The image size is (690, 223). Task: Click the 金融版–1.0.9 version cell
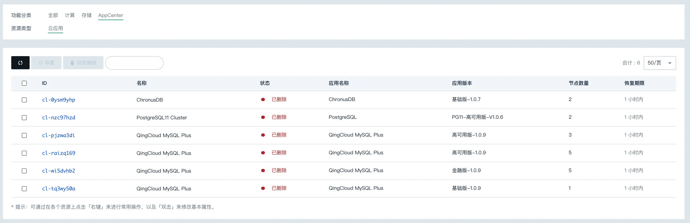(466, 171)
